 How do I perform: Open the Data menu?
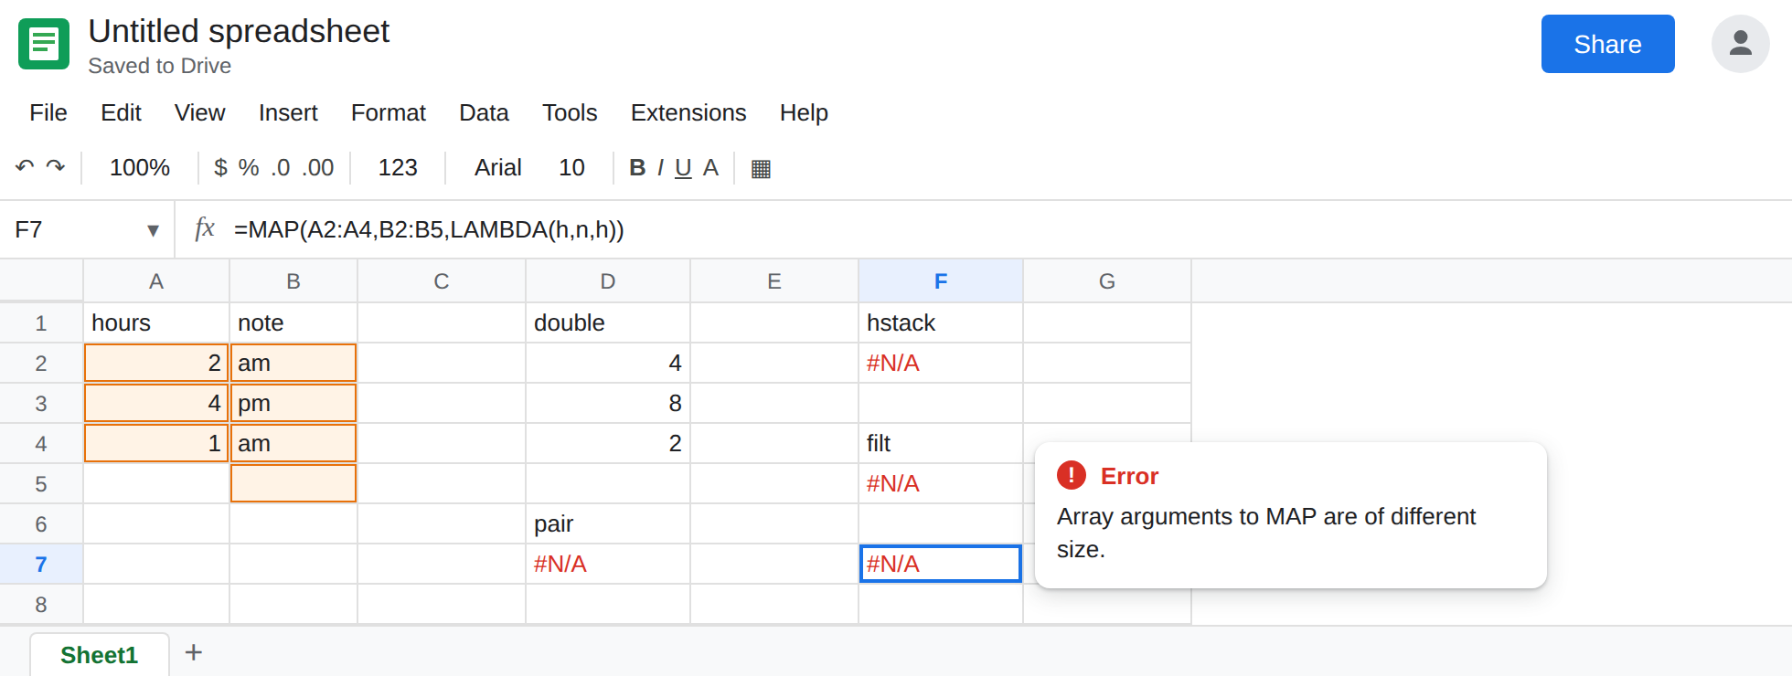pyautogui.click(x=484, y=112)
